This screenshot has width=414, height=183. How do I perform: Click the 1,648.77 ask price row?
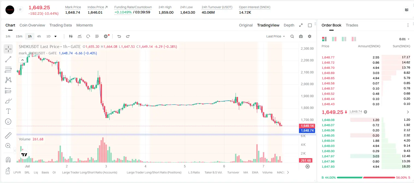tap(366, 57)
